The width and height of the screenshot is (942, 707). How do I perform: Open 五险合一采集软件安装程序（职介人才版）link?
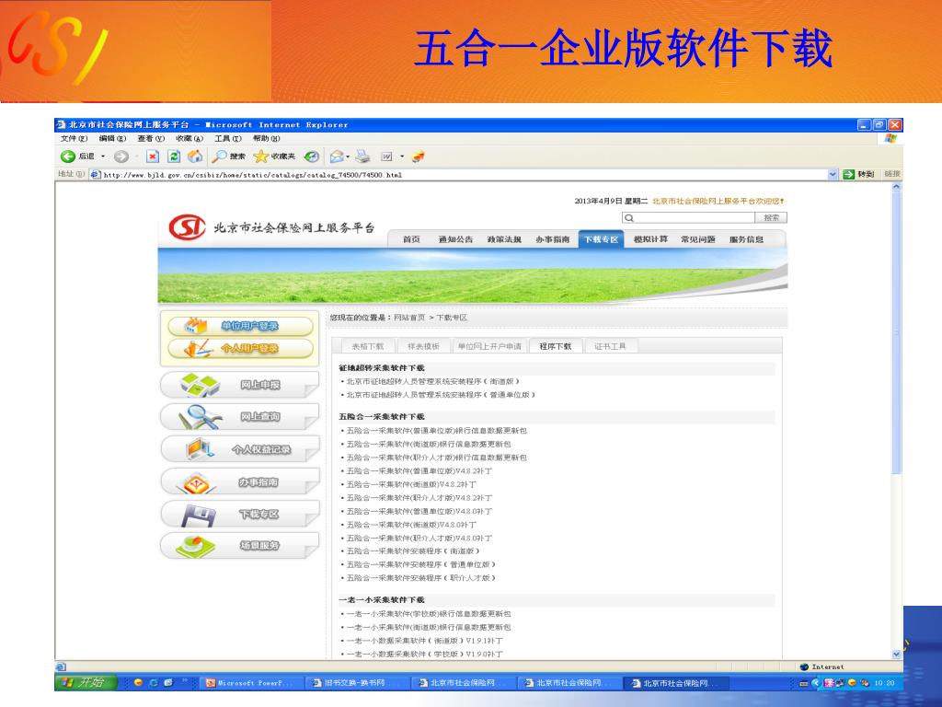[x=421, y=578]
